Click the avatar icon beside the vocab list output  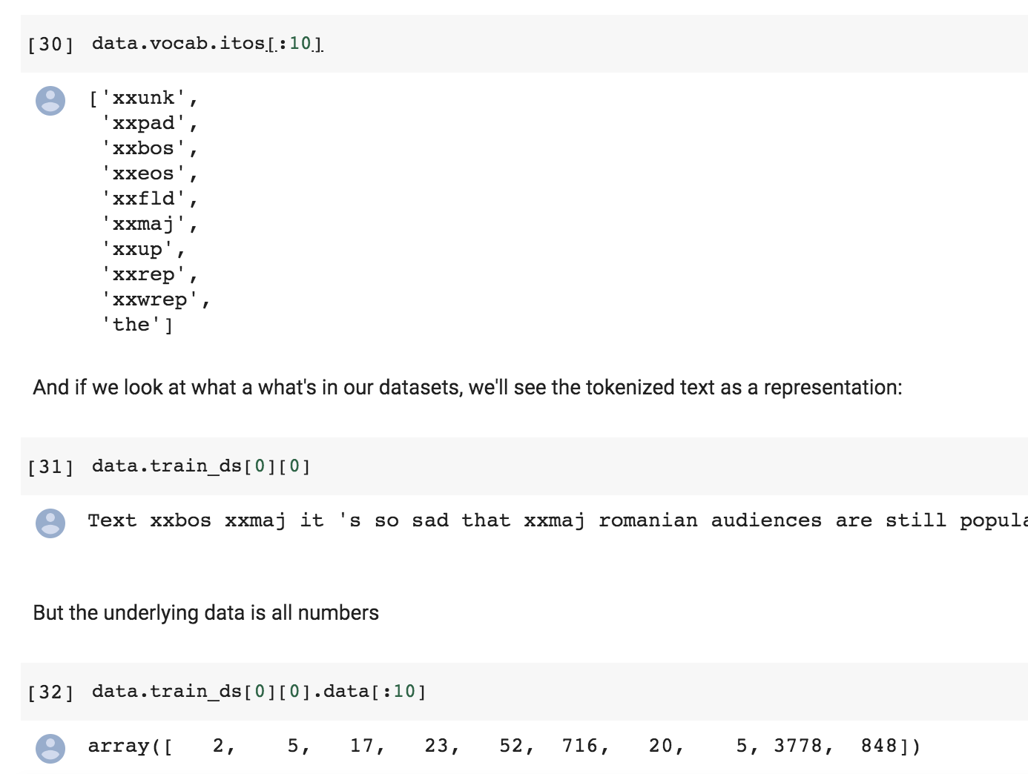point(50,101)
